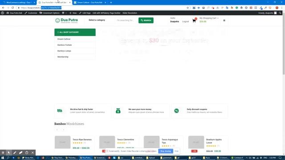The image size is (285, 160).
Task: Open the Customize option in admin bar
Action: coord(31,13)
